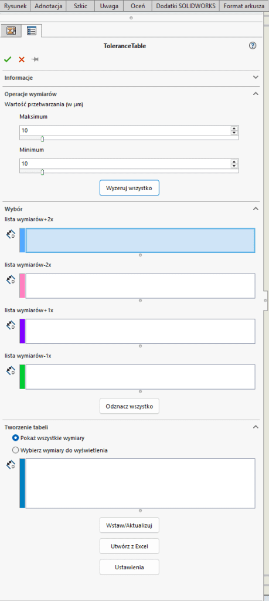Image resolution: width=269 pixels, height=601 pixels.
Task: Cancel with the red X icon
Action: 22,59
